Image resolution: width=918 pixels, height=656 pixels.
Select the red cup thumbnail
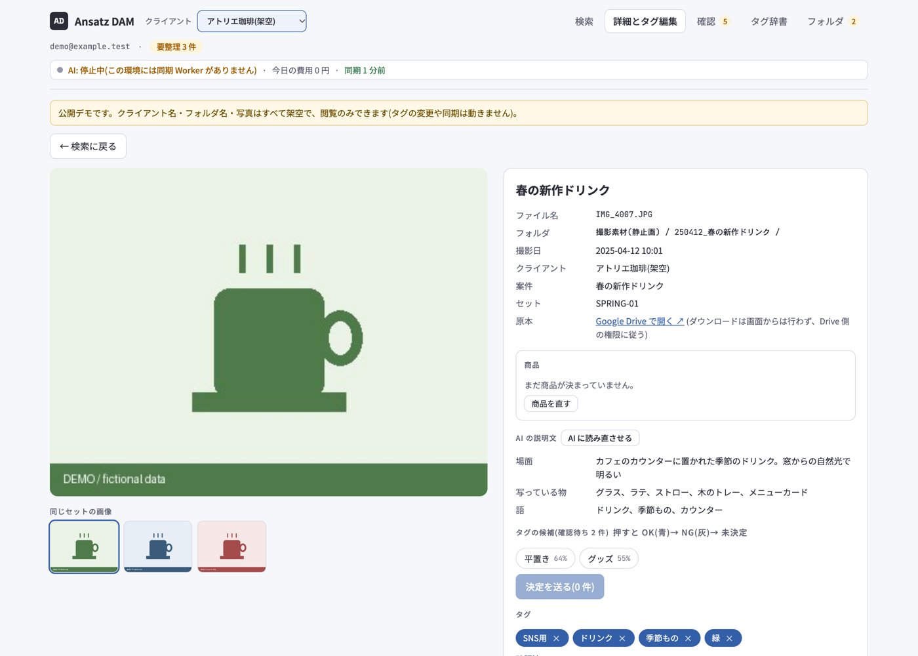(x=231, y=546)
